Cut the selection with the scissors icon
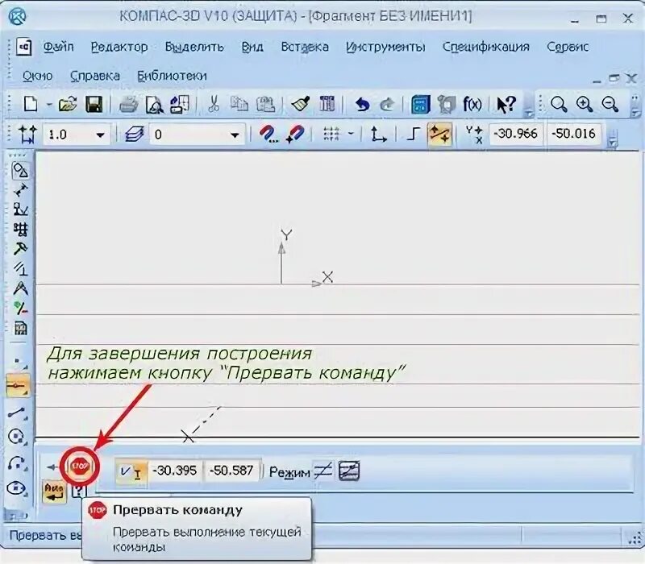The width and height of the screenshot is (645, 564). pos(213,104)
